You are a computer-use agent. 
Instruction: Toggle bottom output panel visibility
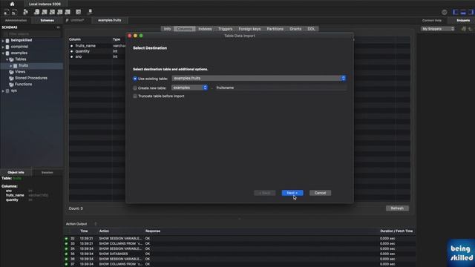point(463,12)
